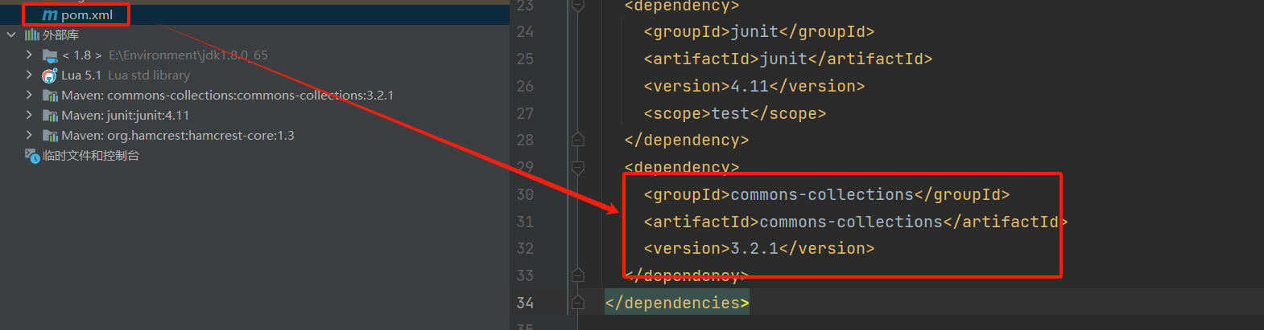Click the Lua 5.1 library icon
Viewport: 1264px width, 330px height.
pos(50,75)
